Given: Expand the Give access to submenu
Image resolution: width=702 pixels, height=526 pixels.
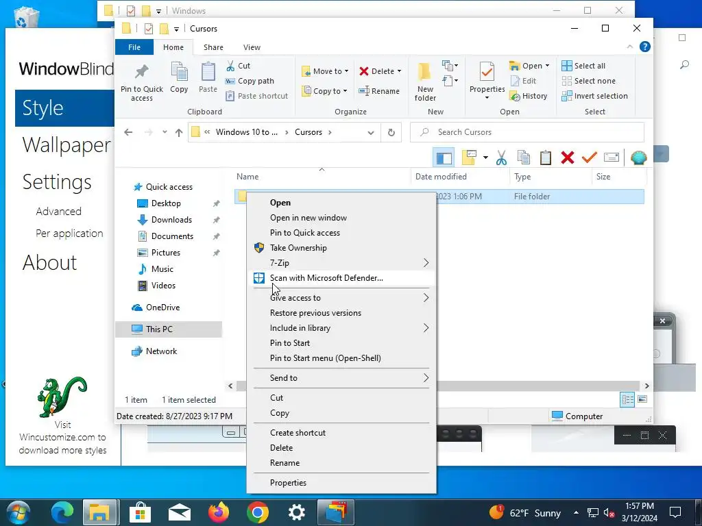Looking at the screenshot, I should [341, 298].
